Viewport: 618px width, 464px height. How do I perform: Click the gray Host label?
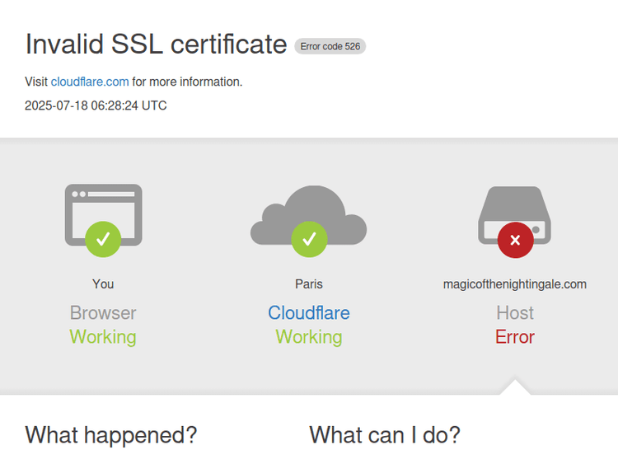click(515, 313)
